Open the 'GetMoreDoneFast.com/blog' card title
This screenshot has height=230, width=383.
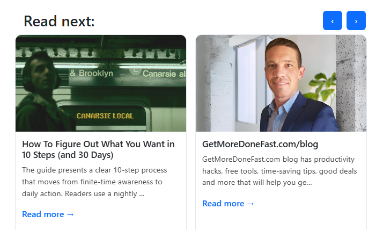pyautogui.click(x=260, y=144)
